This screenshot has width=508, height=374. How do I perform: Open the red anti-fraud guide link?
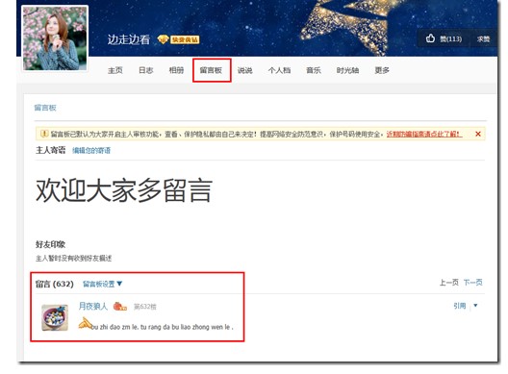[x=424, y=134]
